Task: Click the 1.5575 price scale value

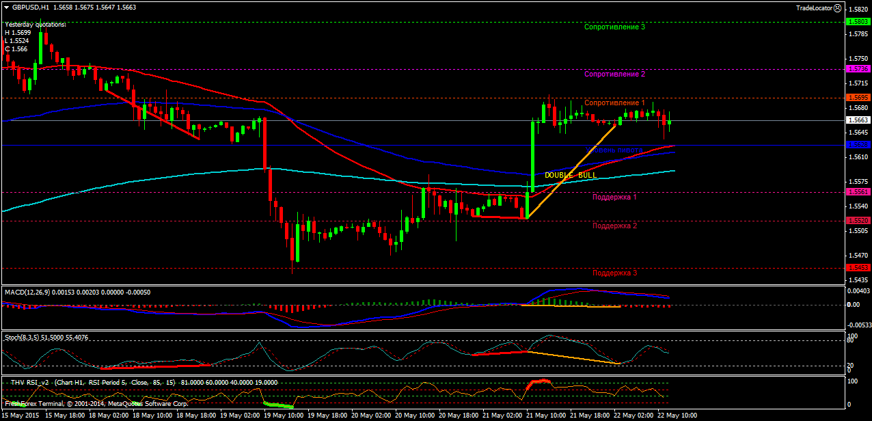Action: click(x=857, y=182)
